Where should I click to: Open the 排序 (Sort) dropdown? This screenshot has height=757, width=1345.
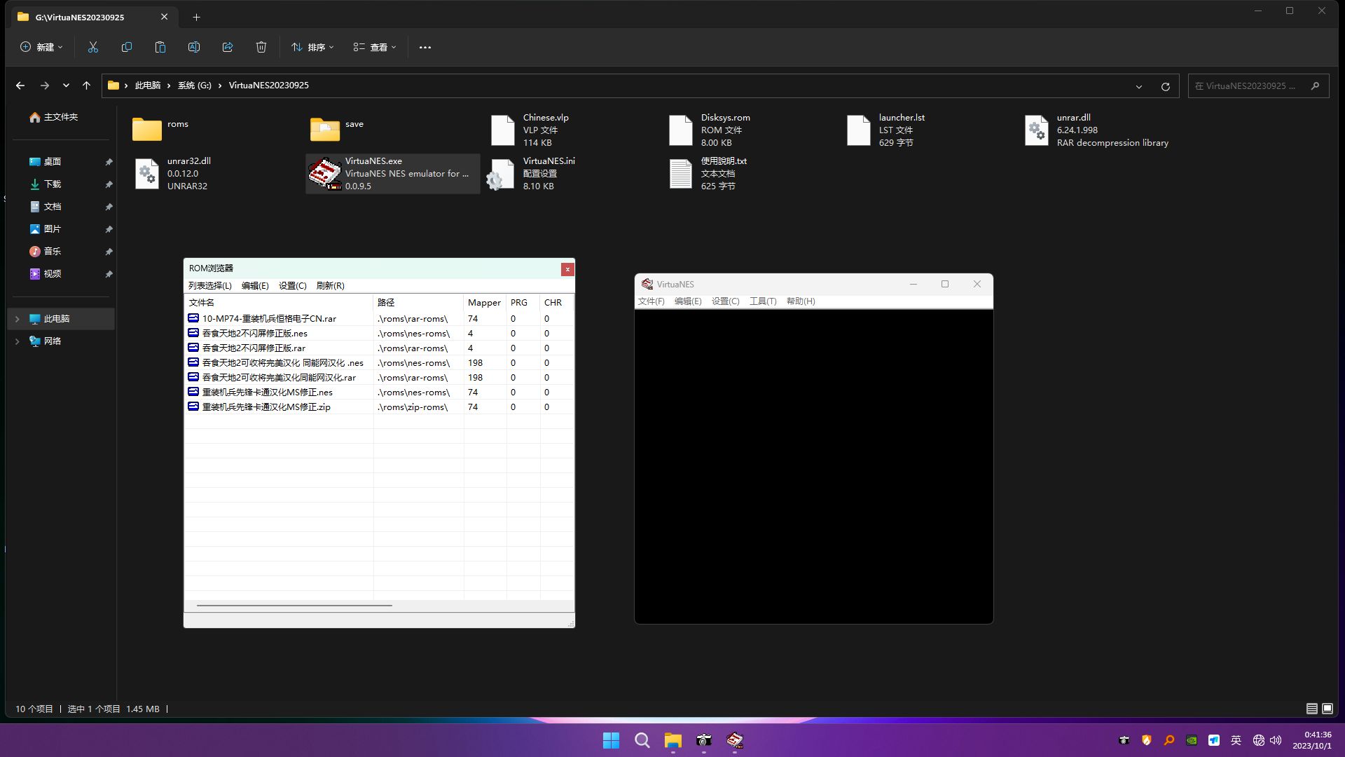[312, 47]
